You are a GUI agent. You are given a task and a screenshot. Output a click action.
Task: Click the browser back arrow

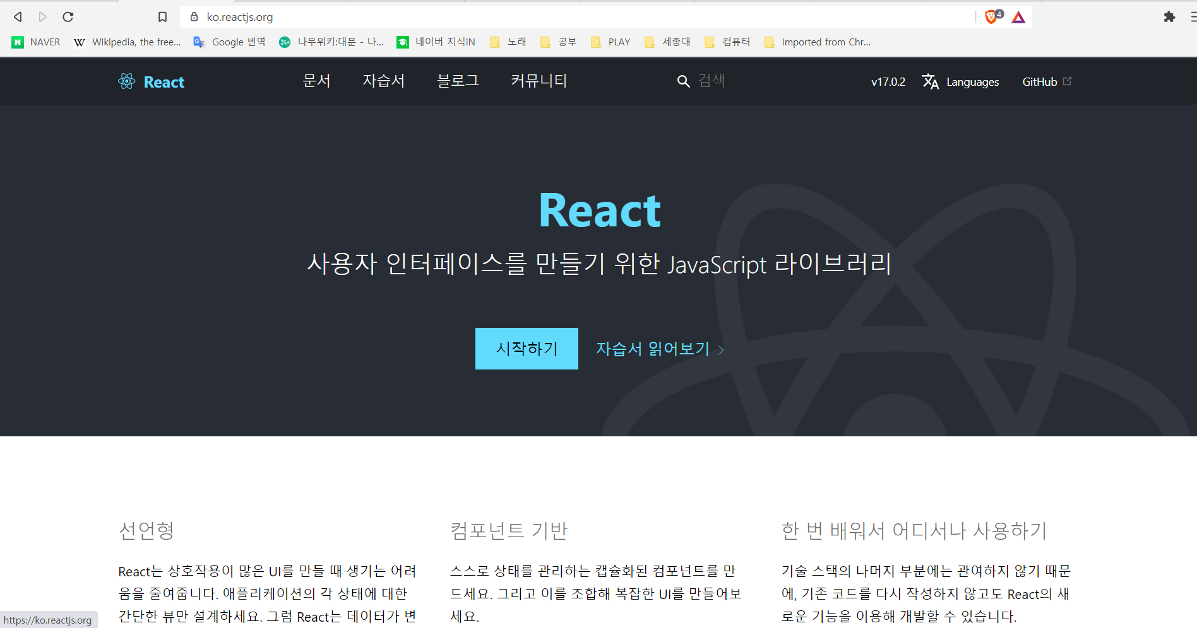pyautogui.click(x=18, y=17)
